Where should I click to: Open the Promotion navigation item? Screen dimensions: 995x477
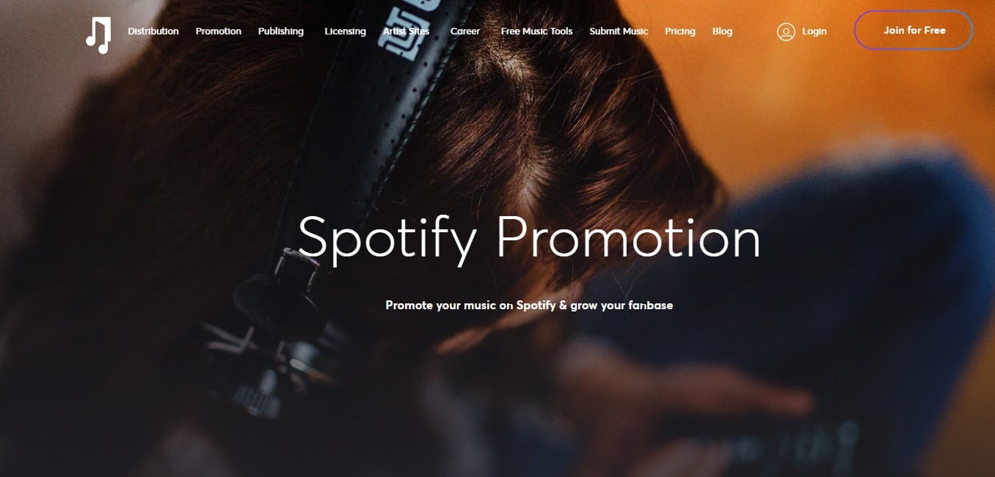click(219, 32)
